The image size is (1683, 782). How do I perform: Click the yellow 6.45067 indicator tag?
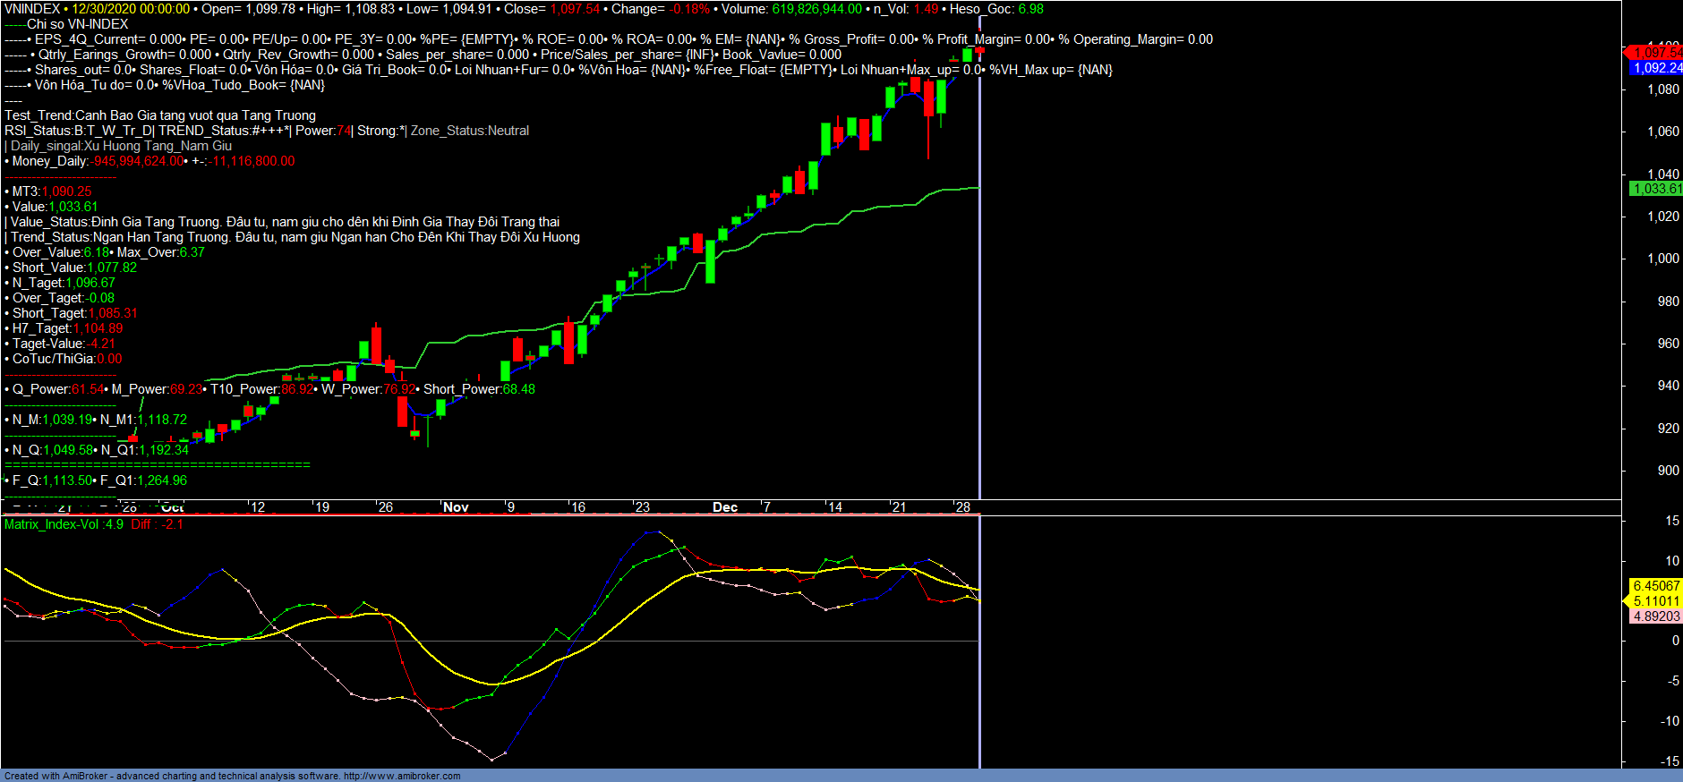[1655, 586]
